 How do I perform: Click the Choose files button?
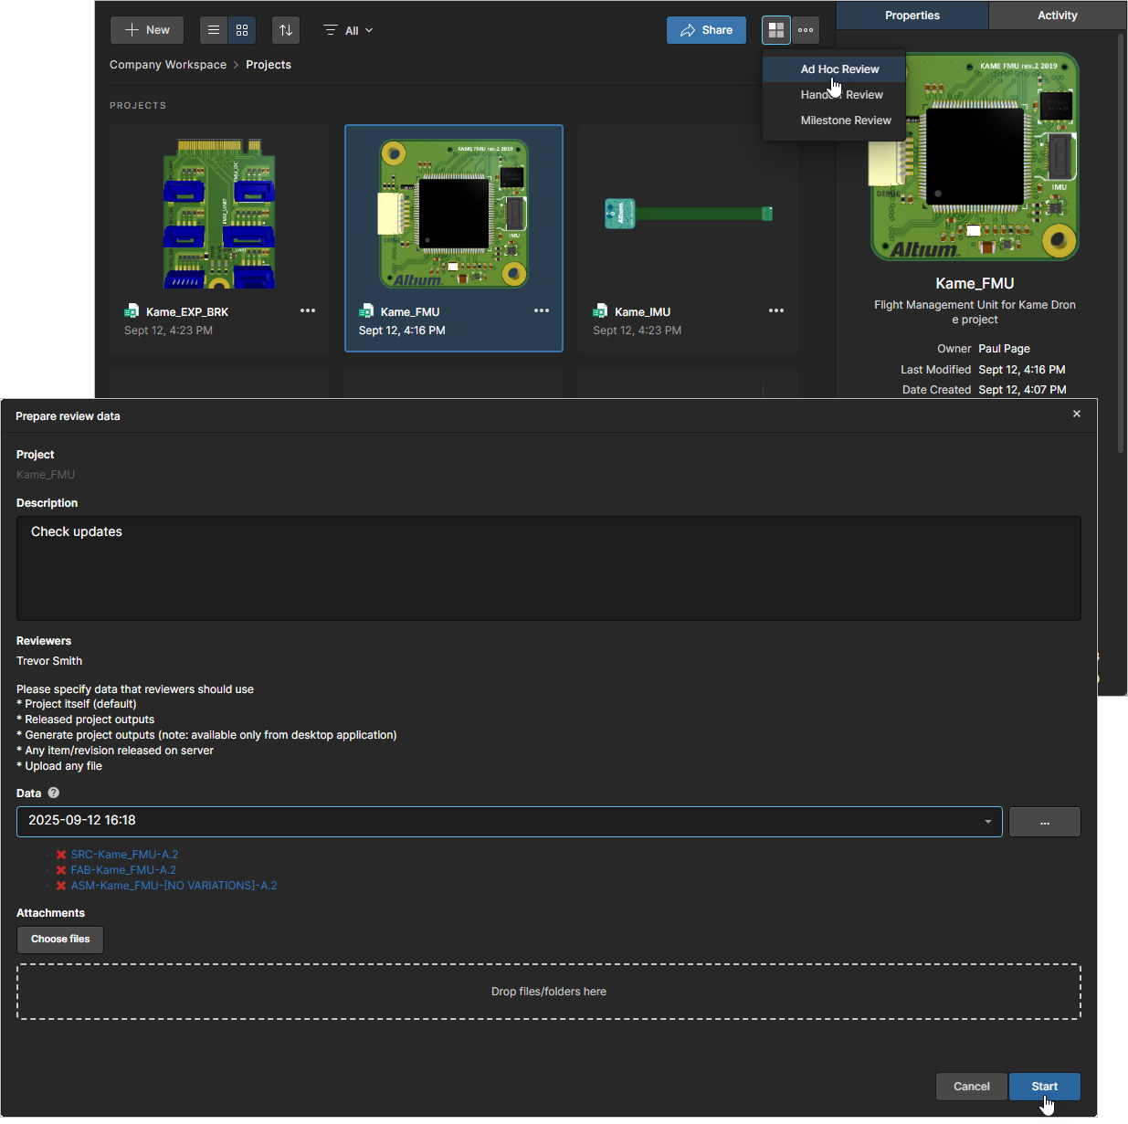point(60,940)
